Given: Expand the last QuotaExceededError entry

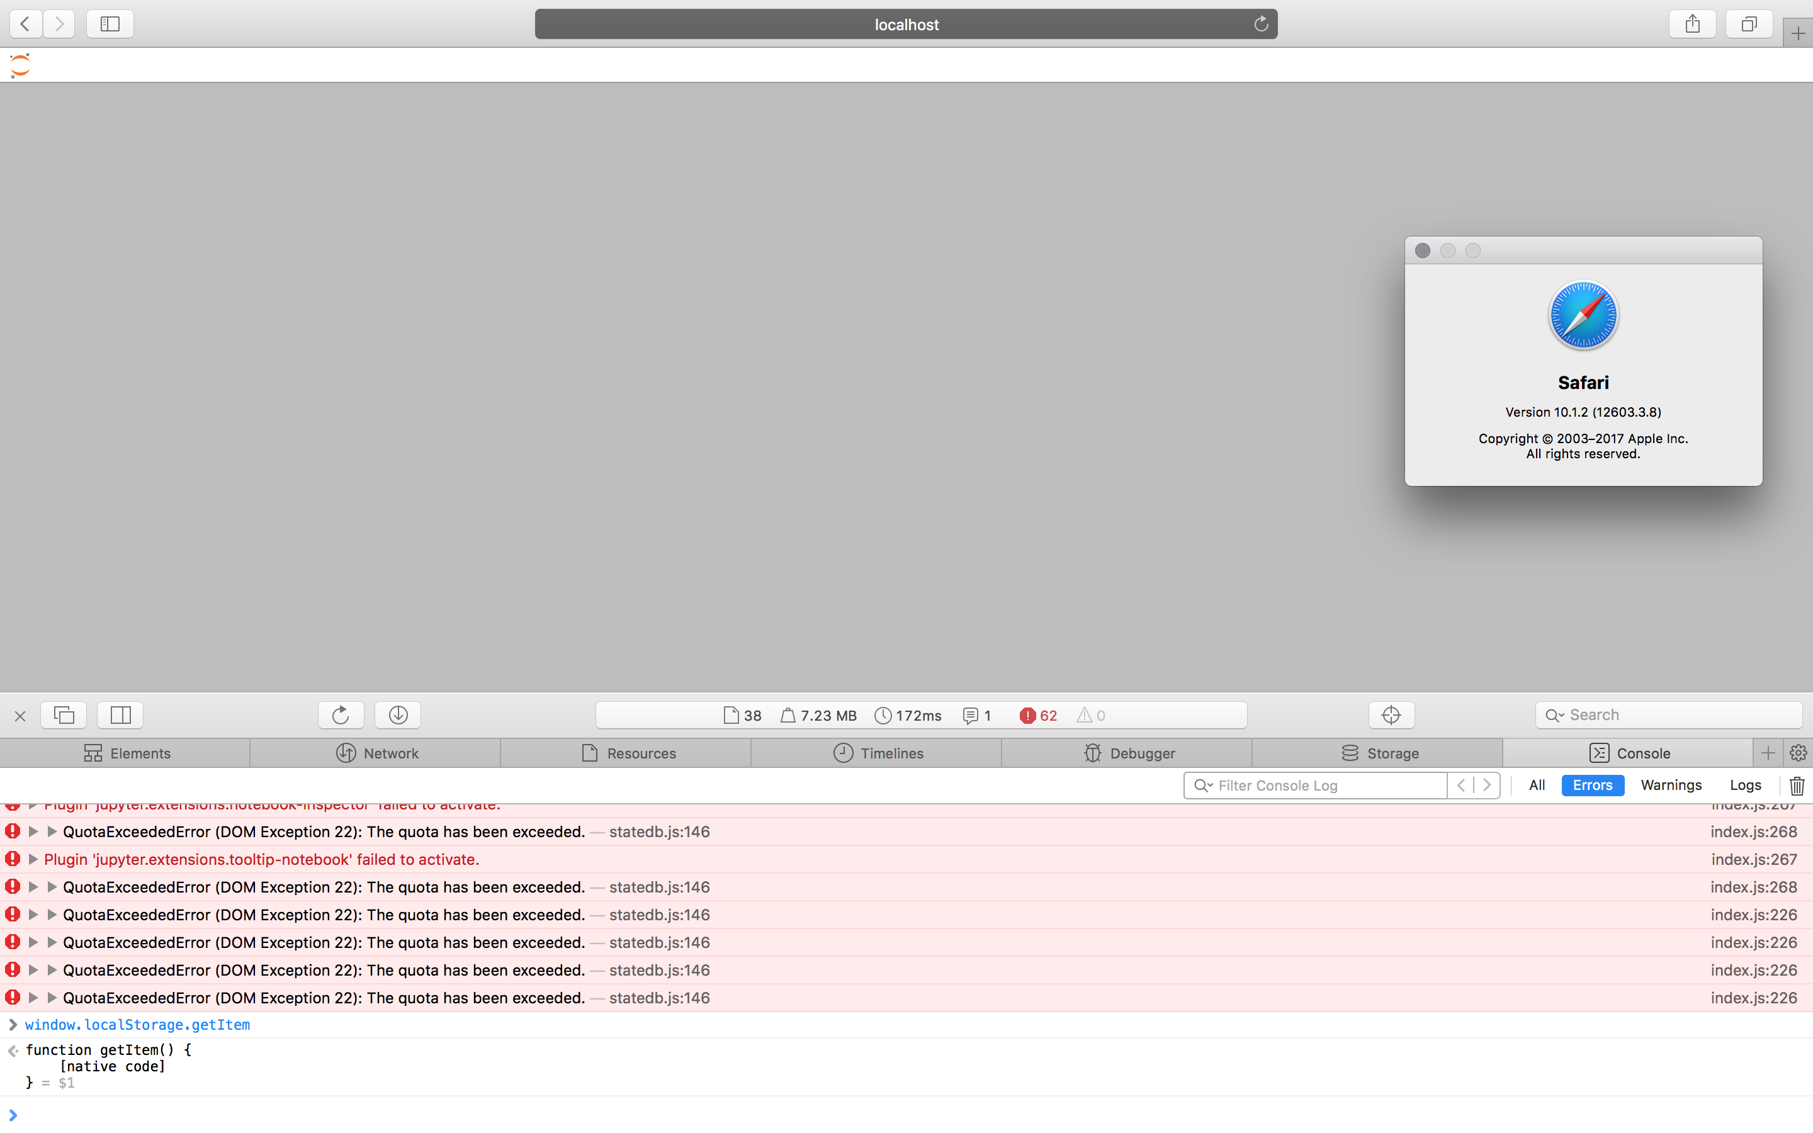Looking at the screenshot, I should coord(33,998).
